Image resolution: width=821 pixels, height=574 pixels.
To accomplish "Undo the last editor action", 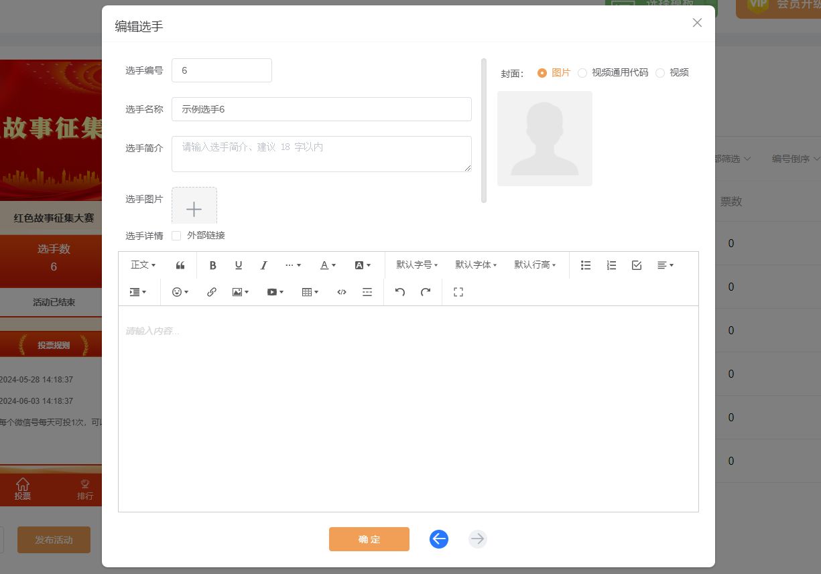I will (x=400, y=291).
